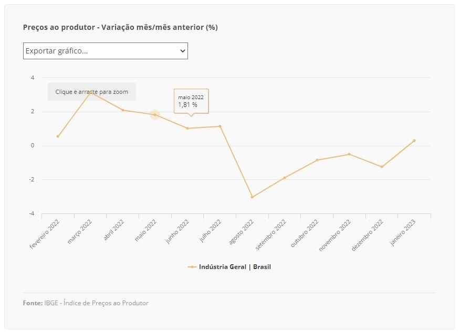The image size is (459, 333).
Task: Click the julho 2022 data point
Action: coord(220,126)
